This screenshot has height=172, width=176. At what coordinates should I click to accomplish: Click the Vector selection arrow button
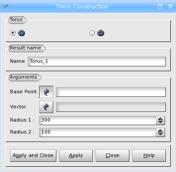pyautogui.click(x=46, y=107)
